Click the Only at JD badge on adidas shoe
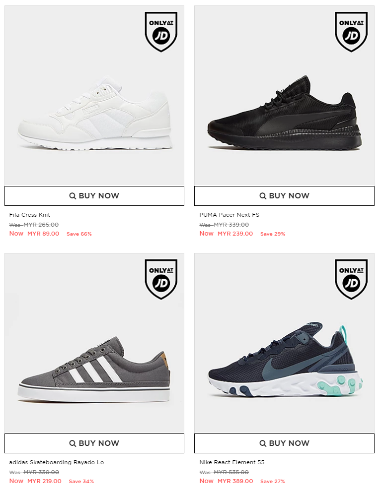The height and width of the screenshot is (491, 380). click(x=161, y=279)
